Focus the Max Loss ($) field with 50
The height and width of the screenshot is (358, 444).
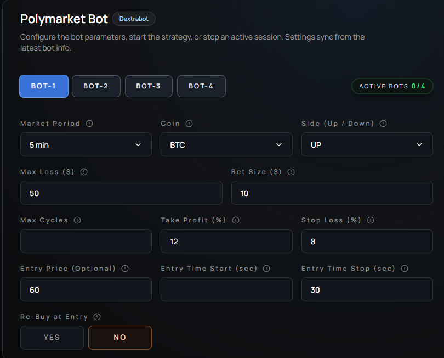[122, 193]
